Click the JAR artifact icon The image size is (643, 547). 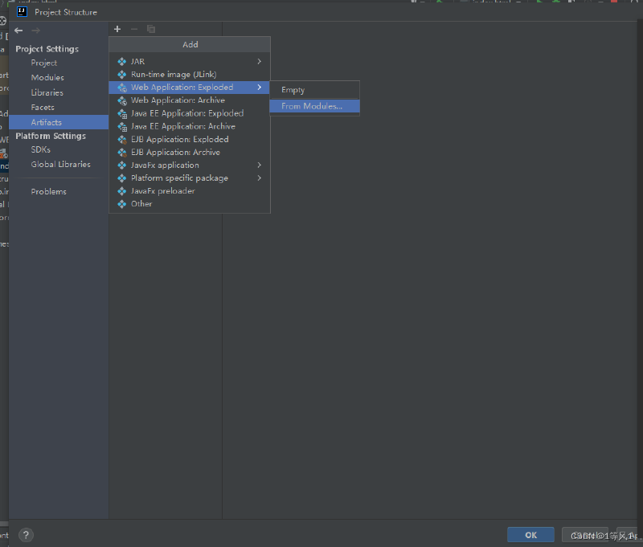(122, 62)
